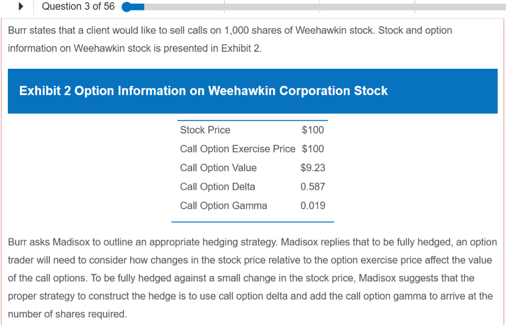
Task: Select the 'Call Option Delta' label
Action: (217, 187)
